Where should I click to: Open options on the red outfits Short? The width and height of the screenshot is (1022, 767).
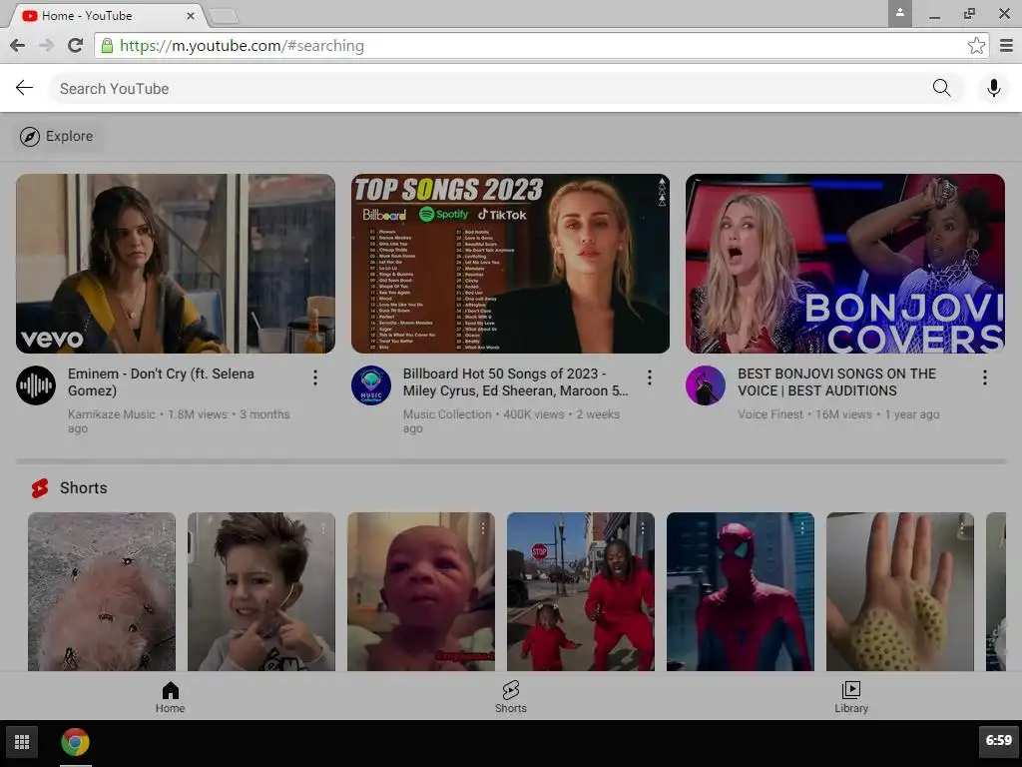643,527
